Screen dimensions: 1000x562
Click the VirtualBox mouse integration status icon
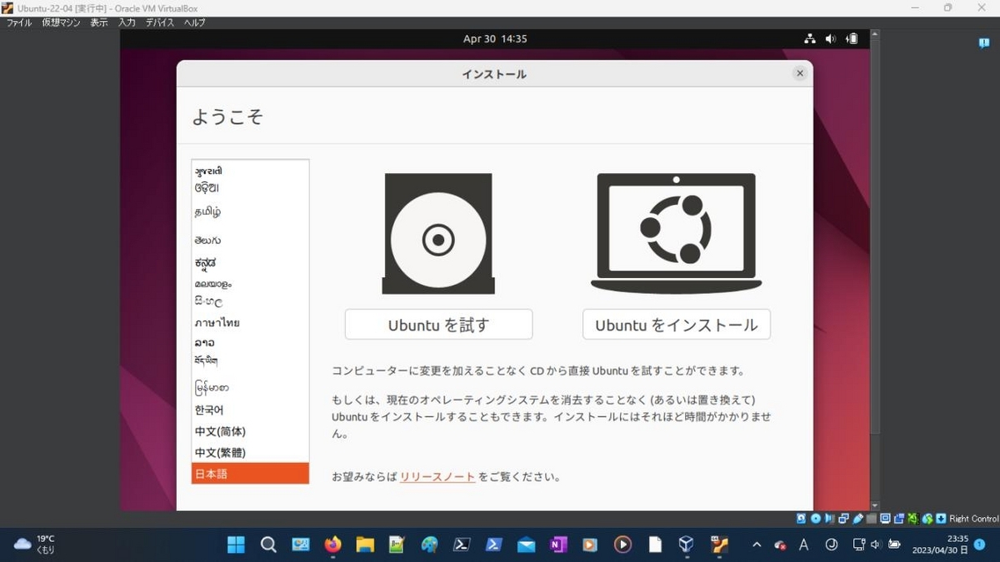[927, 519]
